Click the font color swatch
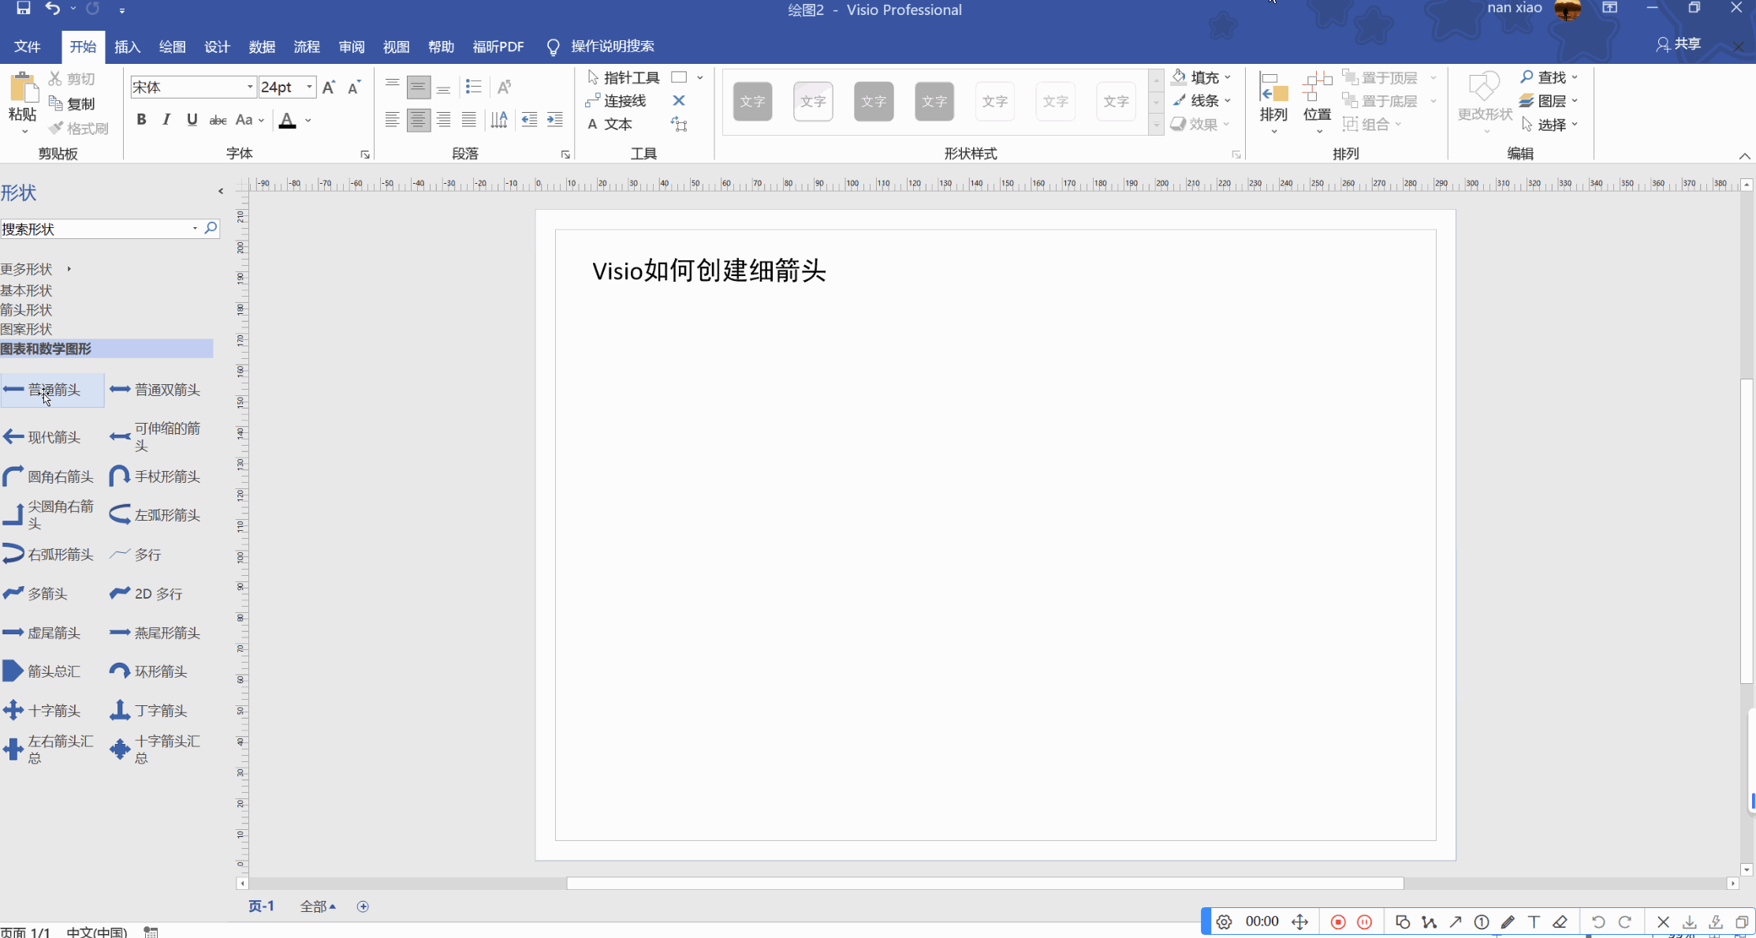This screenshot has width=1756, height=938. point(288,121)
